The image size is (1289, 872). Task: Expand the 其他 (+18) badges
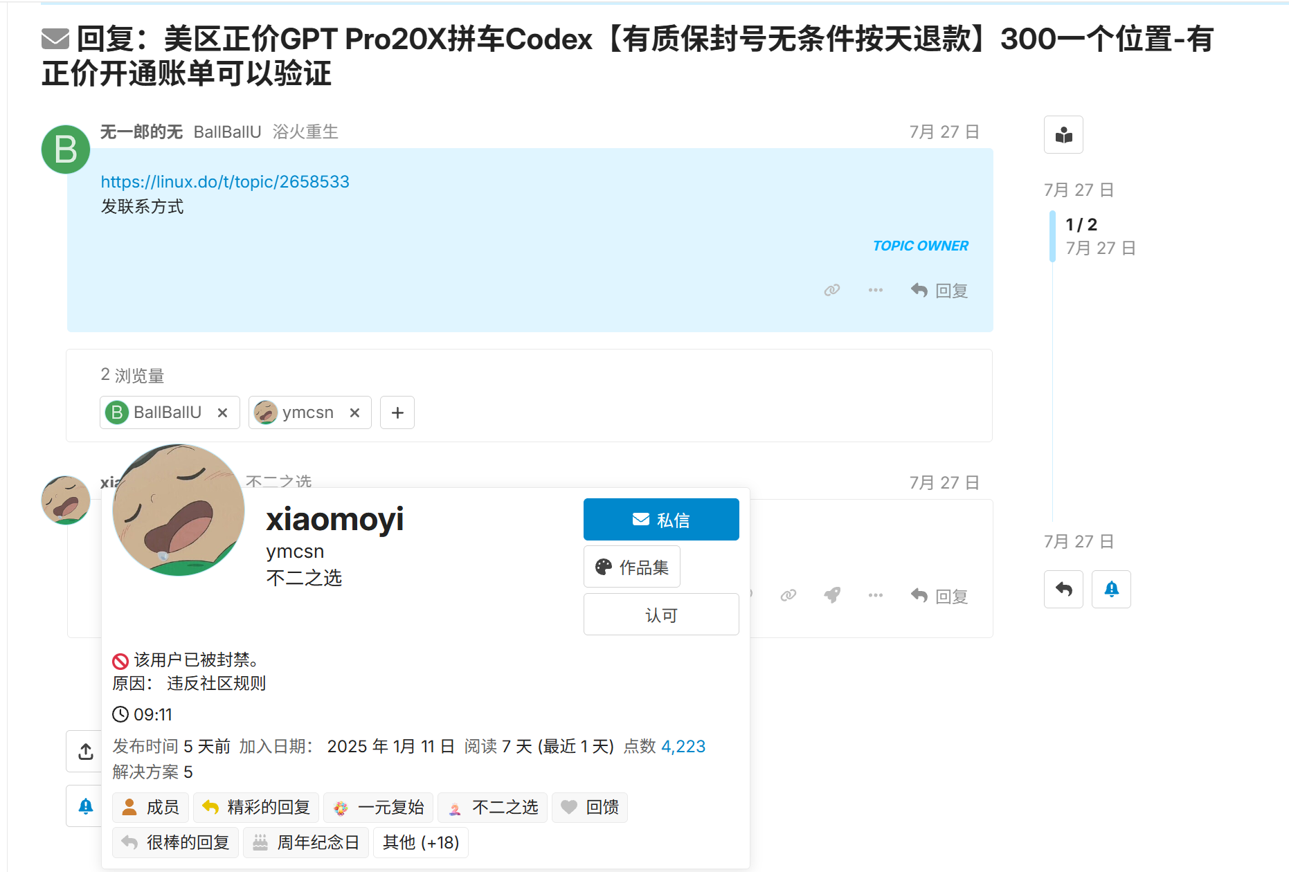click(x=421, y=842)
